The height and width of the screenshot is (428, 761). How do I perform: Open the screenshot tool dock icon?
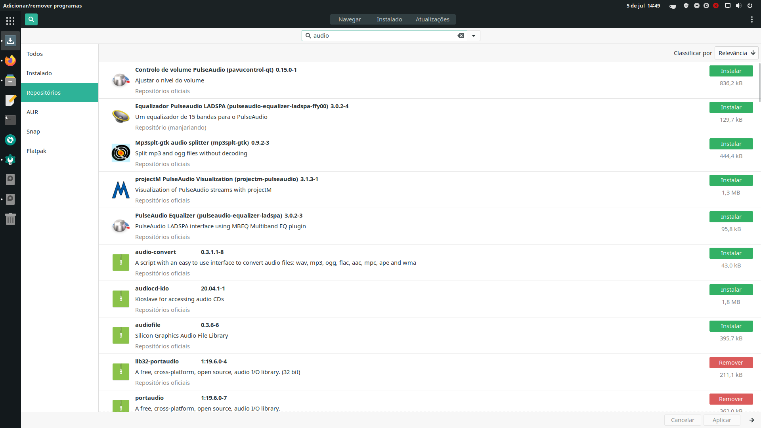pos(10,140)
